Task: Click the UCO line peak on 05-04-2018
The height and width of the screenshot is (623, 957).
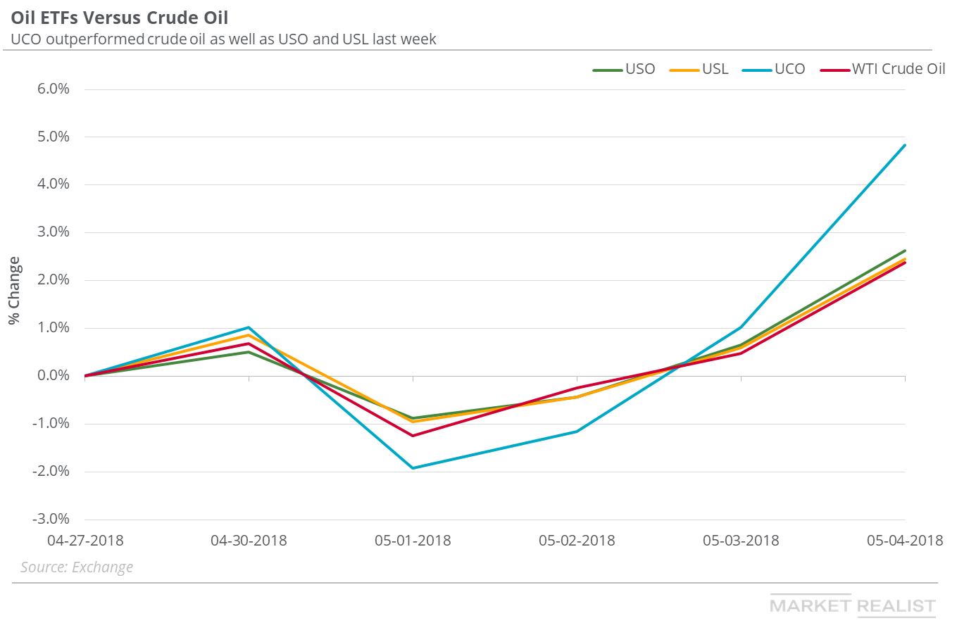Action: pos(904,145)
